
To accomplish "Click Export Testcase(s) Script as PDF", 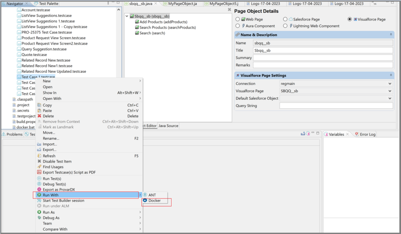I will pos(69,172).
